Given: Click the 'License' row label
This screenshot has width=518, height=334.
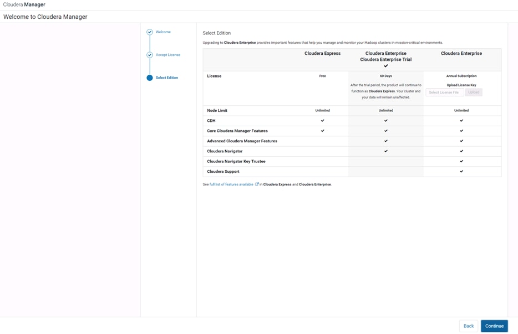Looking at the screenshot, I should pos(214,76).
